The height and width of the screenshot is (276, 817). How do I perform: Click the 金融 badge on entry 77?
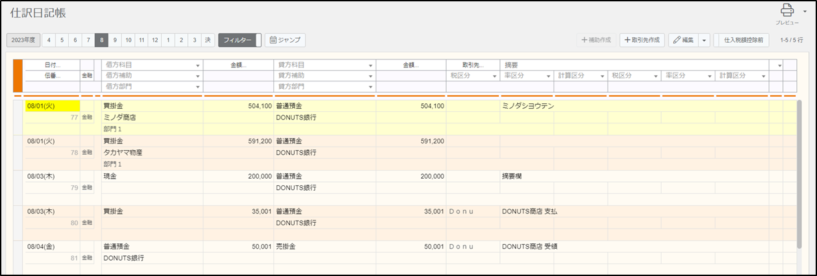point(87,117)
